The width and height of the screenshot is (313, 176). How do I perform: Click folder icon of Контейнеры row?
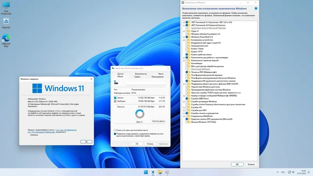[189, 63]
